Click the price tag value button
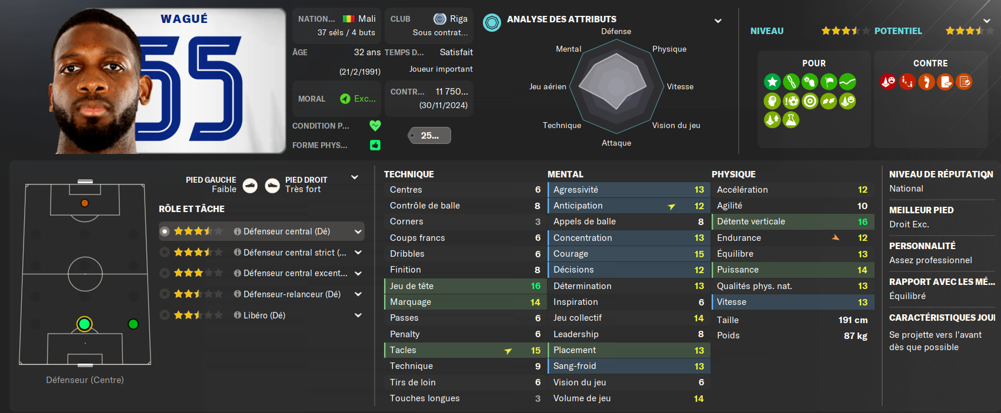This screenshot has width=1001, height=413. pyautogui.click(x=430, y=136)
